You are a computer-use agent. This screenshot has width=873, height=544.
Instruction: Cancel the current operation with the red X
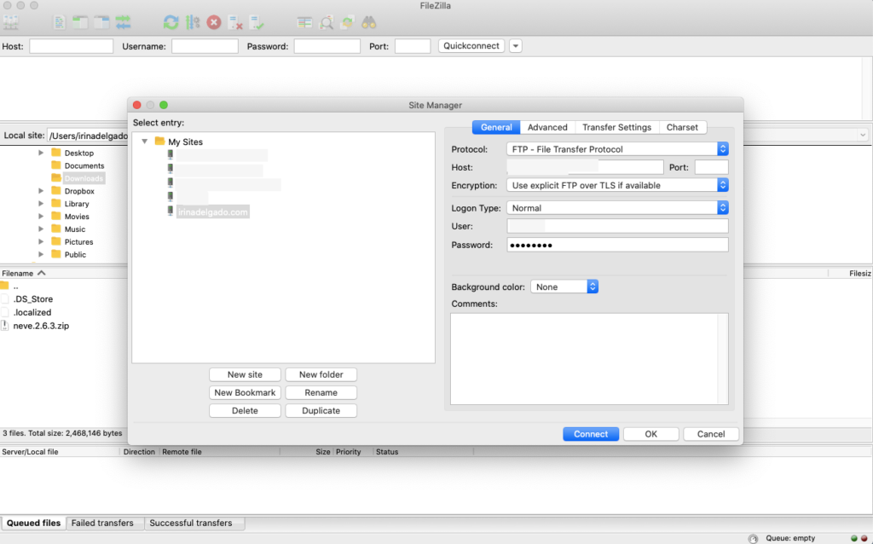tap(214, 22)
